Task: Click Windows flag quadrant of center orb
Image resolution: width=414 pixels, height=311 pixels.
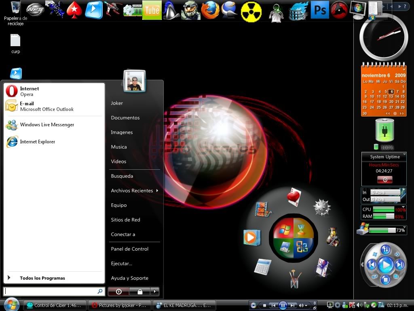Action: point(283,228)
